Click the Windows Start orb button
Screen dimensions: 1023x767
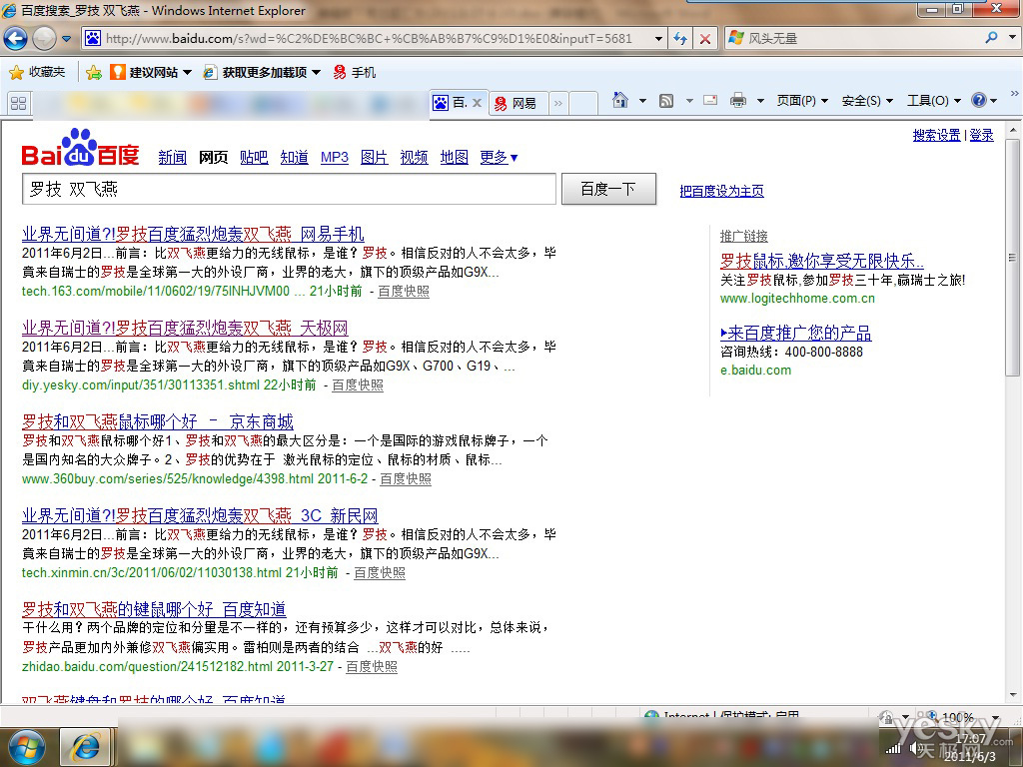[x=26, y=747]
